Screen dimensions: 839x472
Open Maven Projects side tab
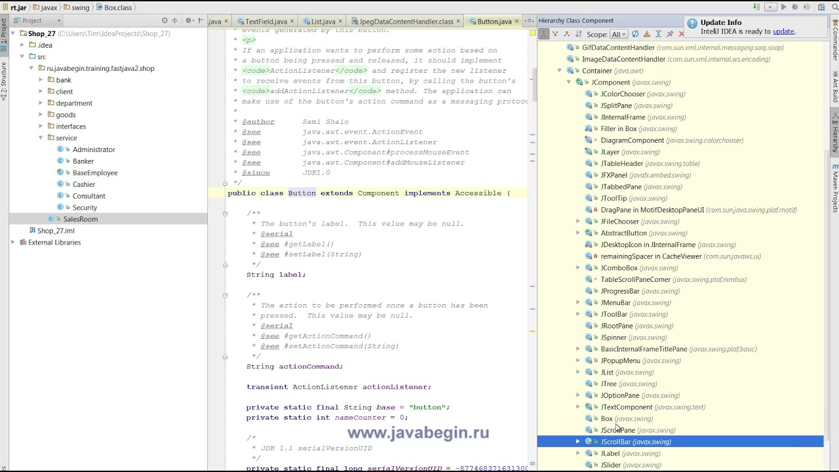(x=835, y=187)
